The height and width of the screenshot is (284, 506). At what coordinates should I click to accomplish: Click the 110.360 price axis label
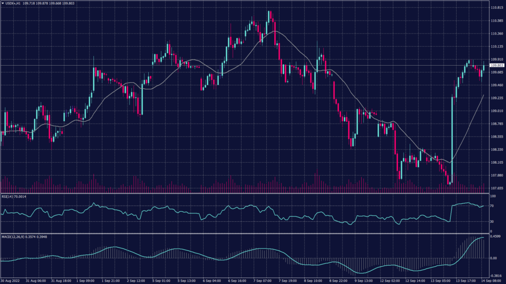click(x=496, y=34)
